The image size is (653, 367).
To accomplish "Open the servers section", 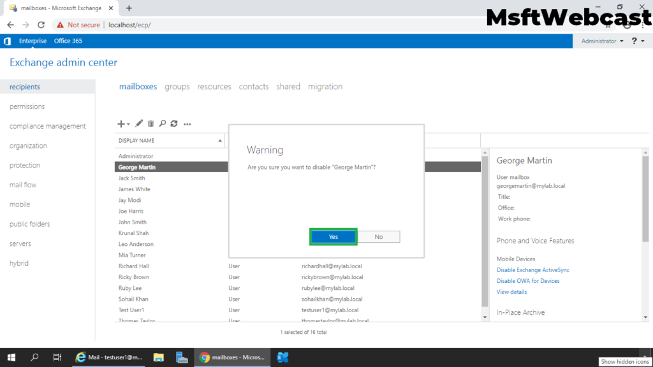I will coord(20,243).
